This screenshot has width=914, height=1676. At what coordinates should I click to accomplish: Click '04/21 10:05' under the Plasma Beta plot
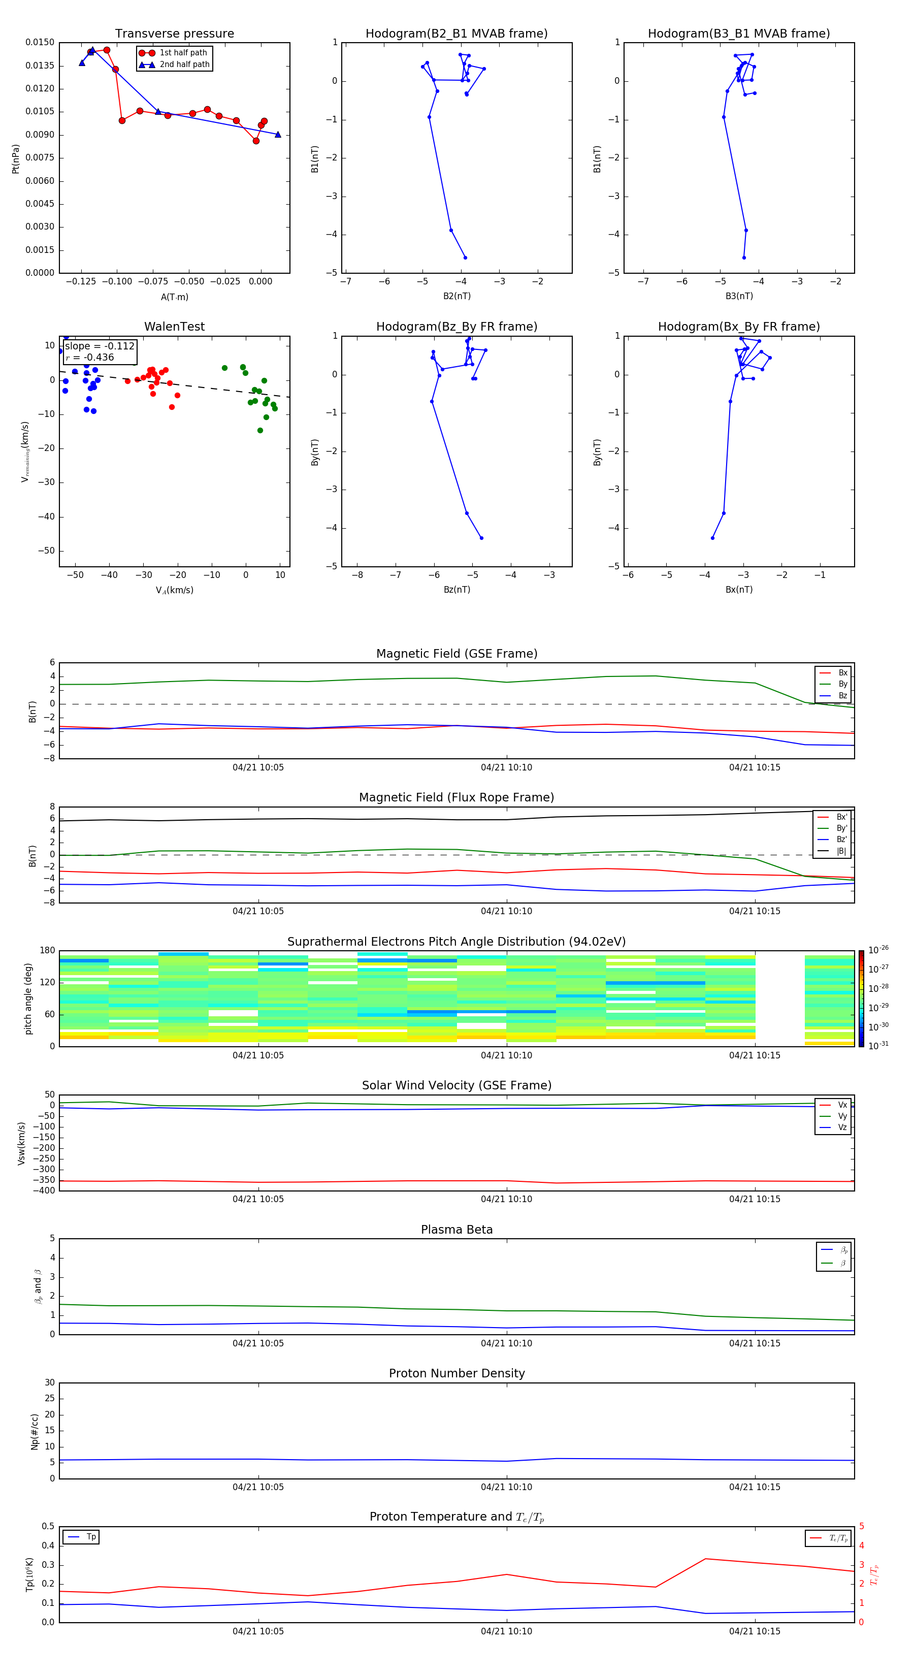(258, 1343)
